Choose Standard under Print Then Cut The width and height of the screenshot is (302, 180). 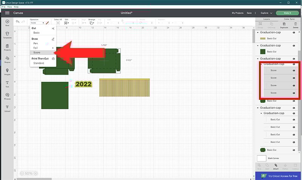click(x=39, y=63)
